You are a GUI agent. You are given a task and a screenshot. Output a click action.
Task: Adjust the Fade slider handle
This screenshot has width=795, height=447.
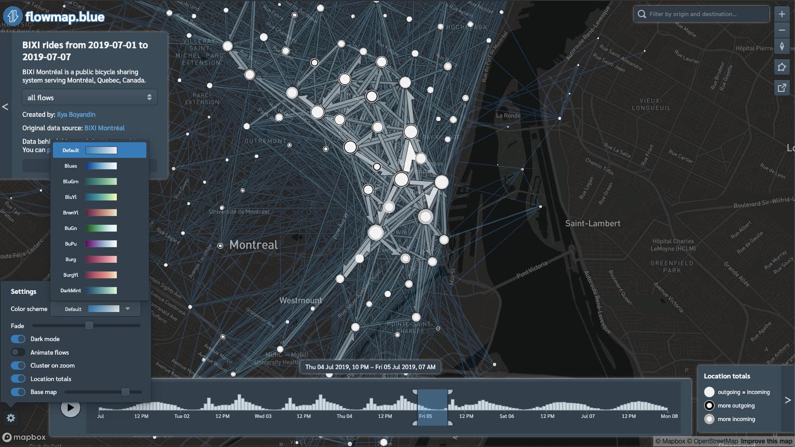[89, 326]
